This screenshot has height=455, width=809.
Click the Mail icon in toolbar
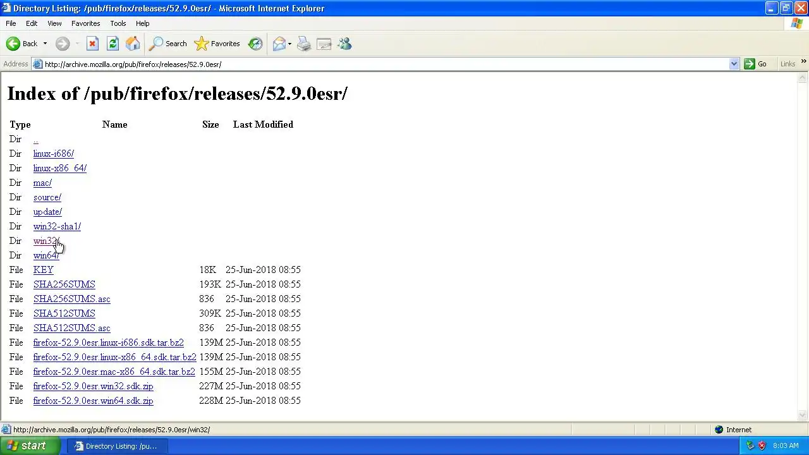(x=279, y=44)
